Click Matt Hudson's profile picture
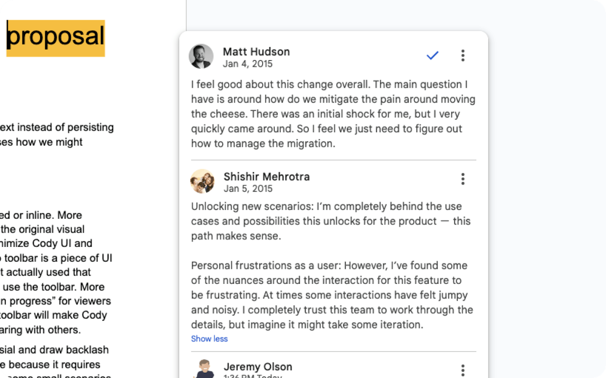This screenshot has height=378, width=606. click(201, 57)
